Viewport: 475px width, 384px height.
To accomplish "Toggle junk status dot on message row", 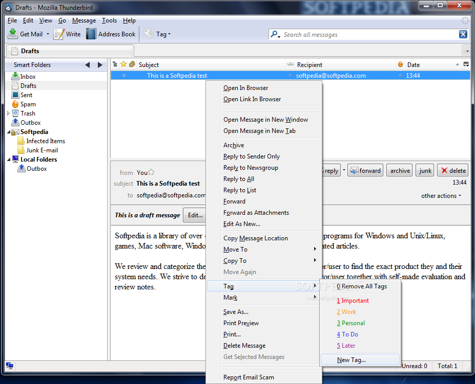I will (x=400, y=75).
